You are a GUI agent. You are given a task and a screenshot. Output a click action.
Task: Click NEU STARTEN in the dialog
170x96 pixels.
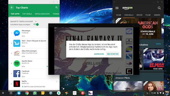[x=113, y=54]
